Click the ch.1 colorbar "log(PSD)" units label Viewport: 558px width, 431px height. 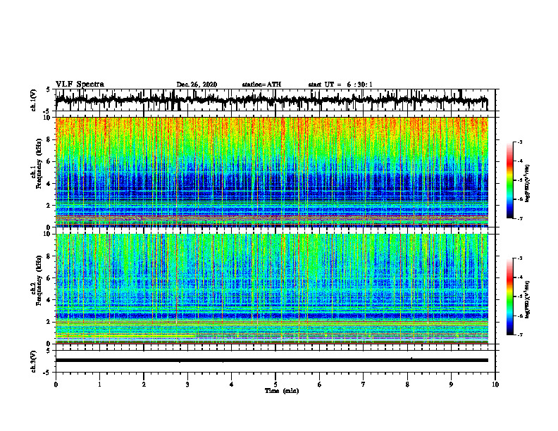tap(528, 183)
